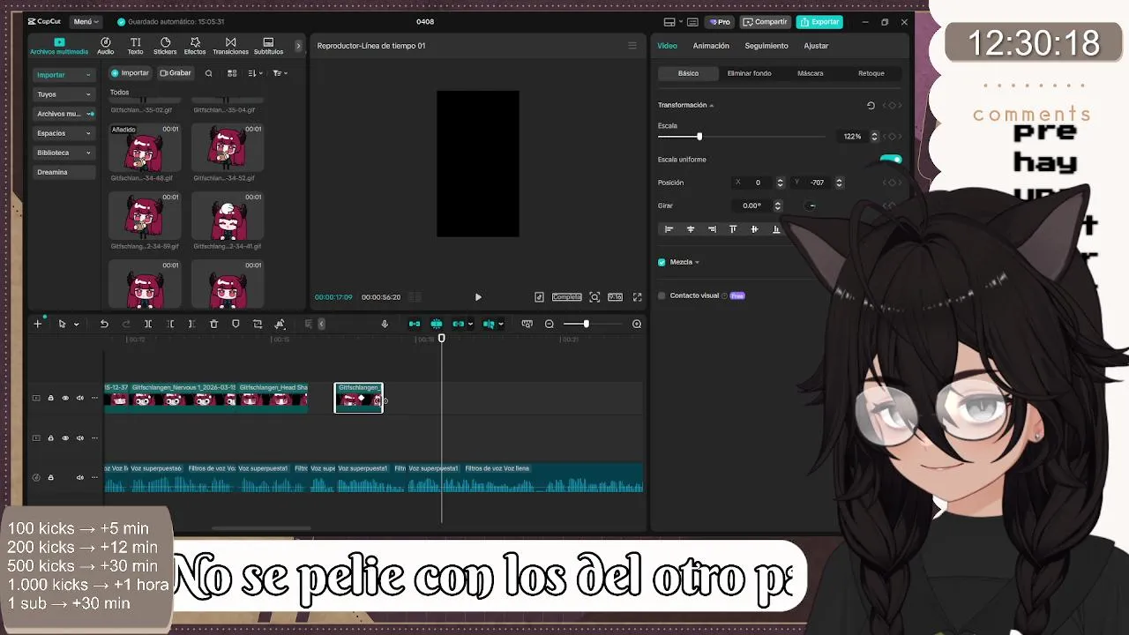Open the Stickers tab
The image size is (1129, 635).
pos(165,46)
